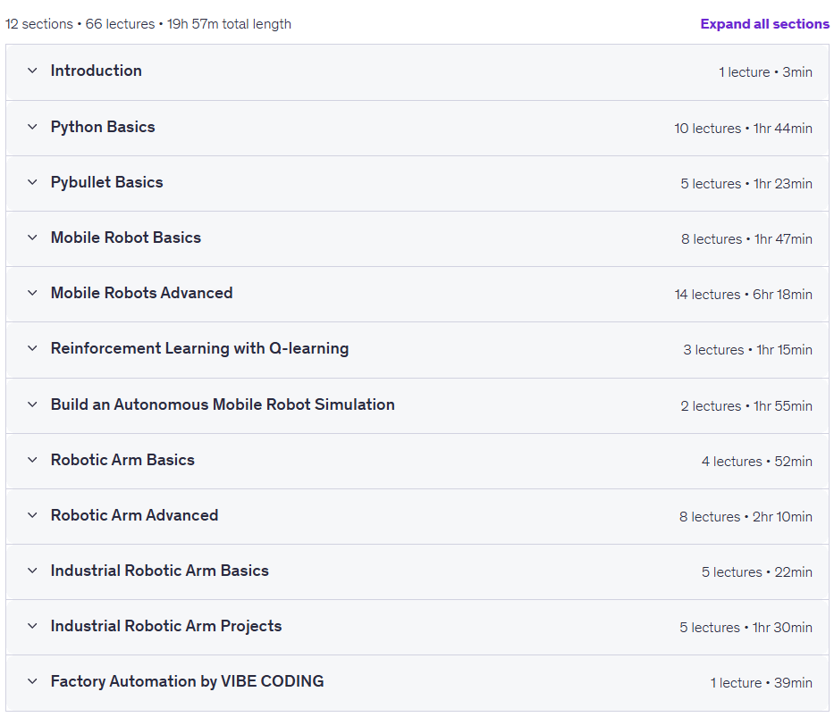Viewport: 834px width, 717px height.
Task: Open Factory Automation by VIBE CODING title
Action: [x=187, y=681]
